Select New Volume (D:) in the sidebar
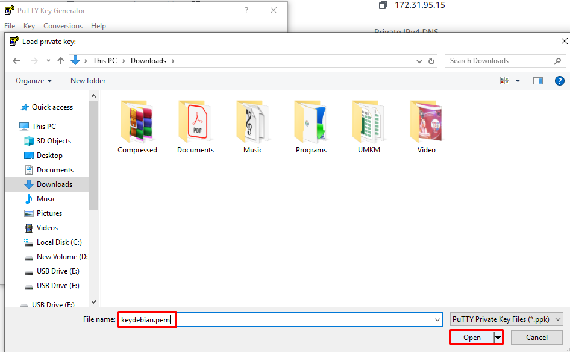This screenshot has height=352, width=570. [x=57, y=257]
